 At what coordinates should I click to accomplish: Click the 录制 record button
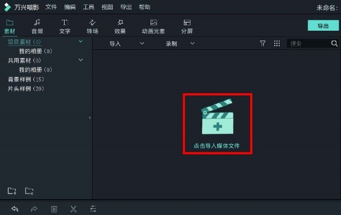click(x=171, y=44)
